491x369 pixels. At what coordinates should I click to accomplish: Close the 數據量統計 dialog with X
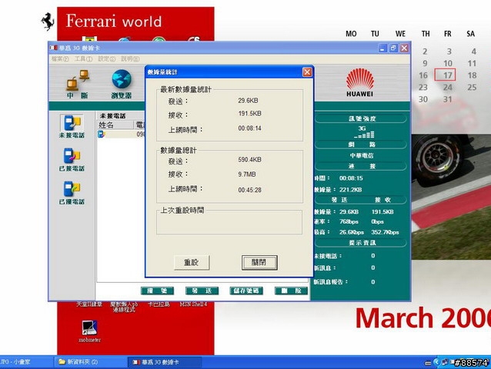307,72
